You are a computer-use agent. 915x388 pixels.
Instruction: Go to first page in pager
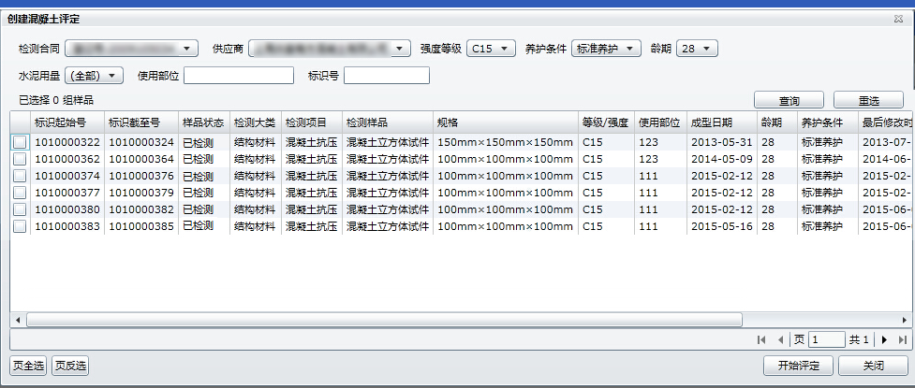(760, 340)
